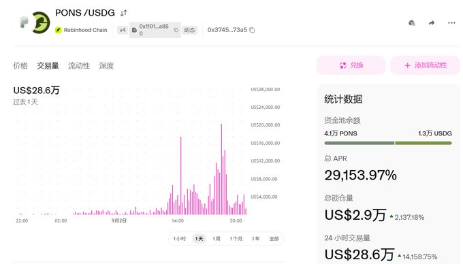Viewport: 463px width, 264px height.
Task: Open the Robinhood Chain label
Action: [x=85, y=30]
